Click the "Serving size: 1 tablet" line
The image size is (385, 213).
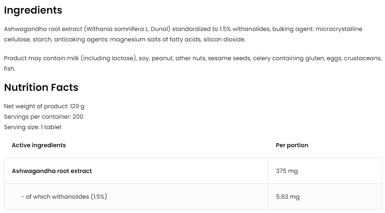[x=33, y=127]
